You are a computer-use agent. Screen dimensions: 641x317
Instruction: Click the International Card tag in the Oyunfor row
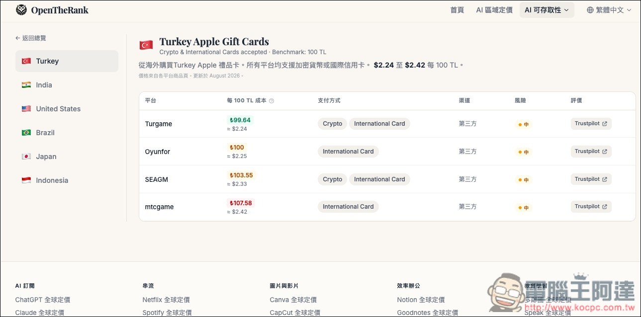pos(348,152)
